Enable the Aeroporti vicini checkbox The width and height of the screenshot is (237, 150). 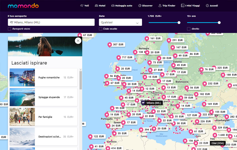pyautogui.click(x=9, y=29)
